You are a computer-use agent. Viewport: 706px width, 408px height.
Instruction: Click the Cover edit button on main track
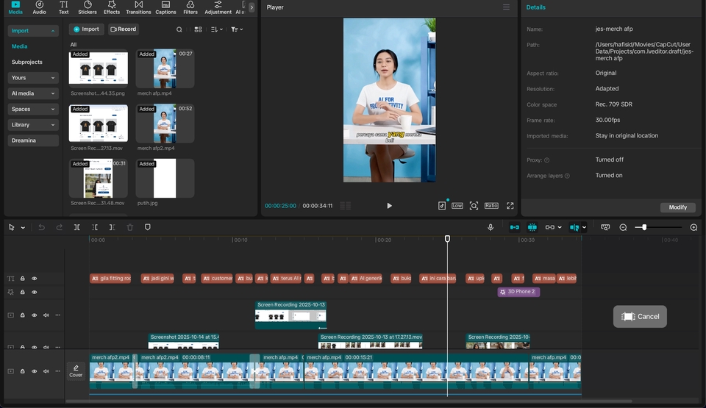pyautogui.click(x=76, y=371)
